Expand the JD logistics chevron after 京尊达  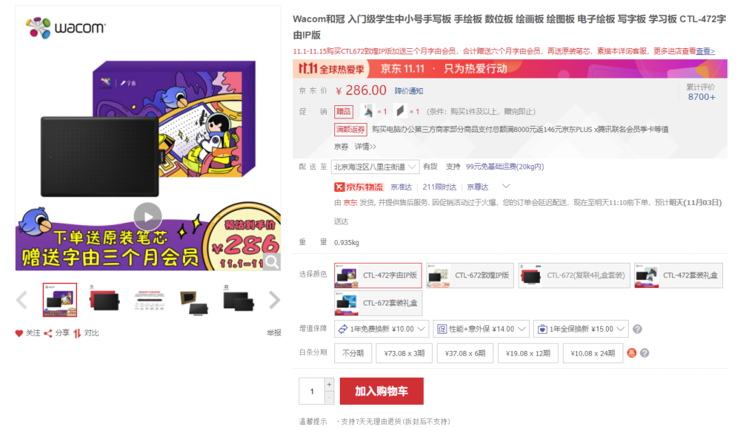[506, 186]
